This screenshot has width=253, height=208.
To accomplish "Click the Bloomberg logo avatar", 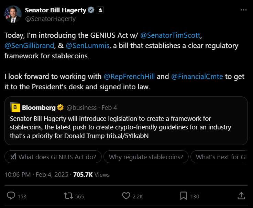I will click(x=15, y=108).
